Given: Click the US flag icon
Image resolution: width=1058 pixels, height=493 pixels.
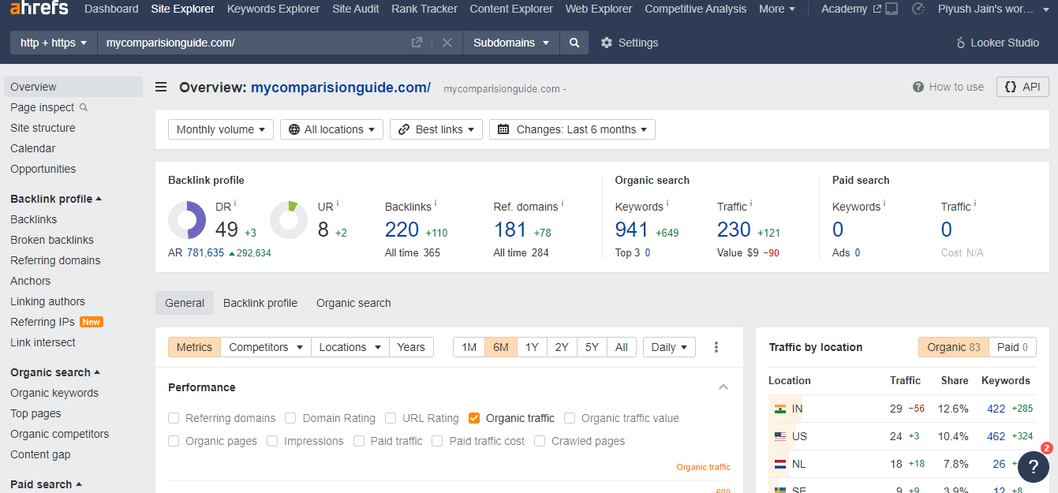Looking at the screenshot, I should pyautogui.click(x=780, y=436).
